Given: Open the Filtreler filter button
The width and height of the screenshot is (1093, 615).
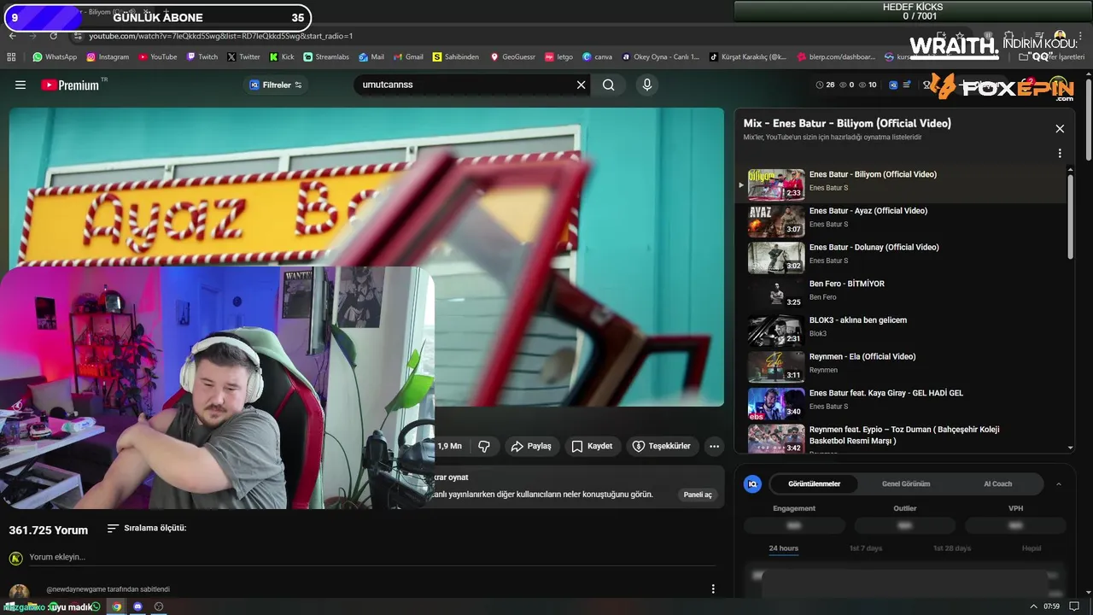Looking at the screenshot, I should (276, 85).
